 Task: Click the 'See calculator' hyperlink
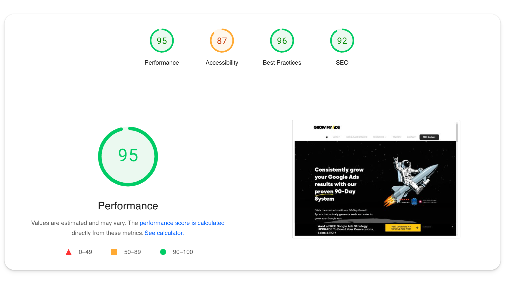[164, 233]
